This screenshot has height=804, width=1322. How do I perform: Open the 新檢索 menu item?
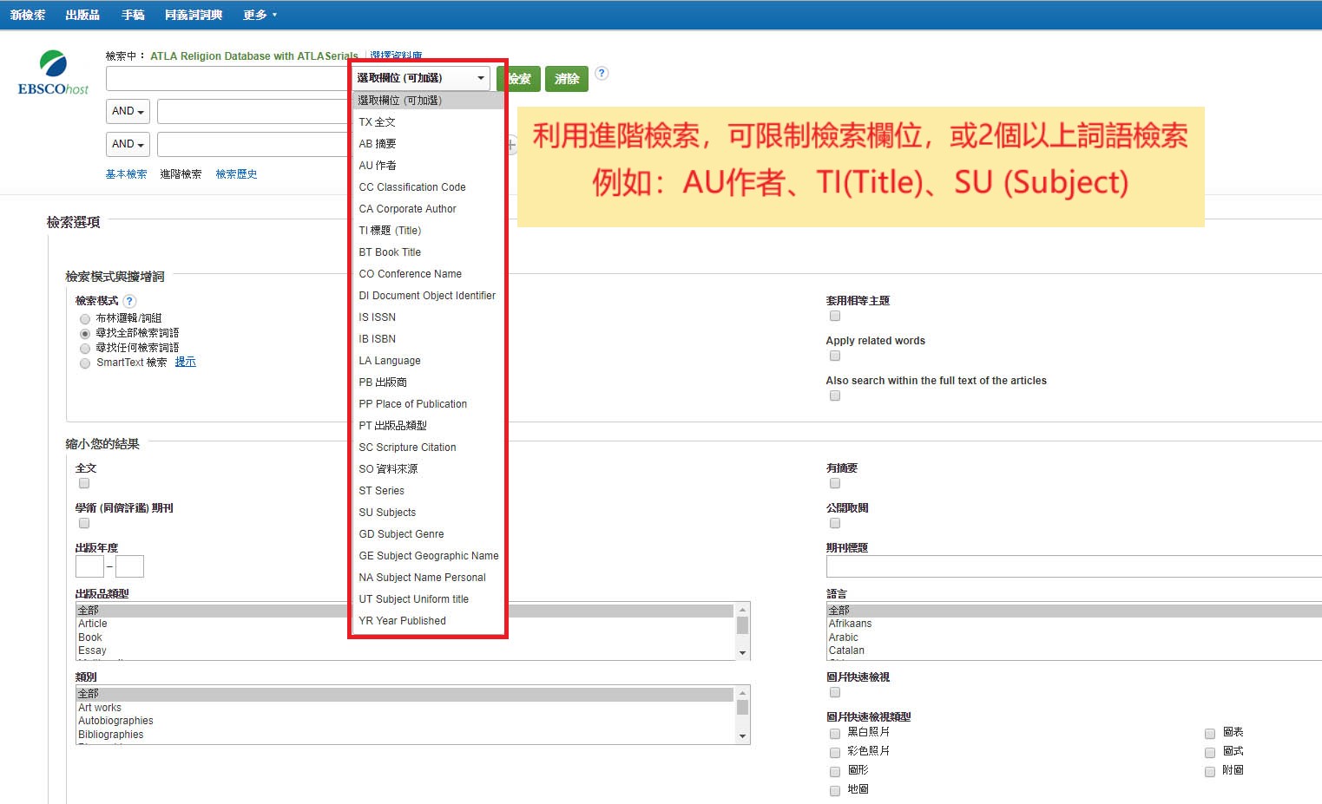(28, 15)
